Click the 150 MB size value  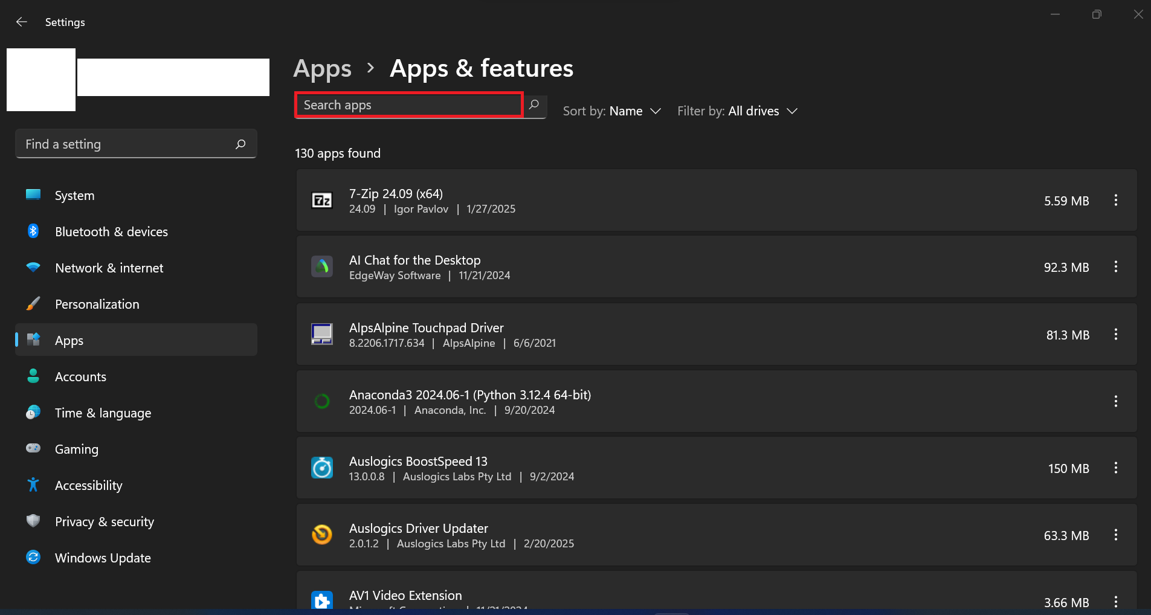point(1068,468)
